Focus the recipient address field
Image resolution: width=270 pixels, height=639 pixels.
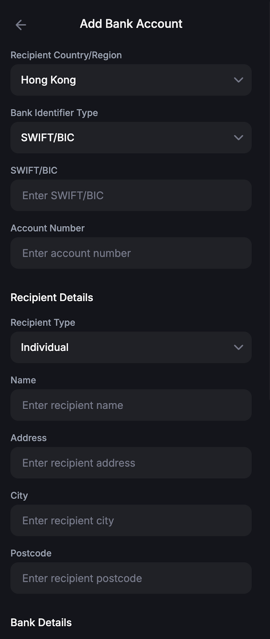[x=131, y=463]
